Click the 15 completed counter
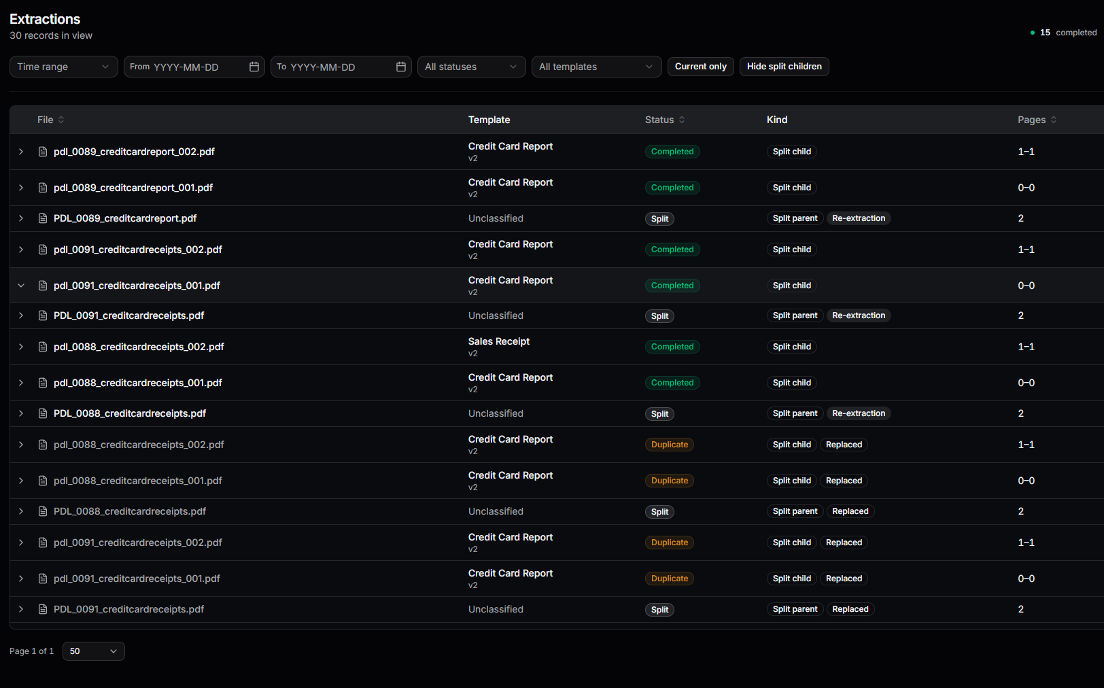 click(1064, 33)
